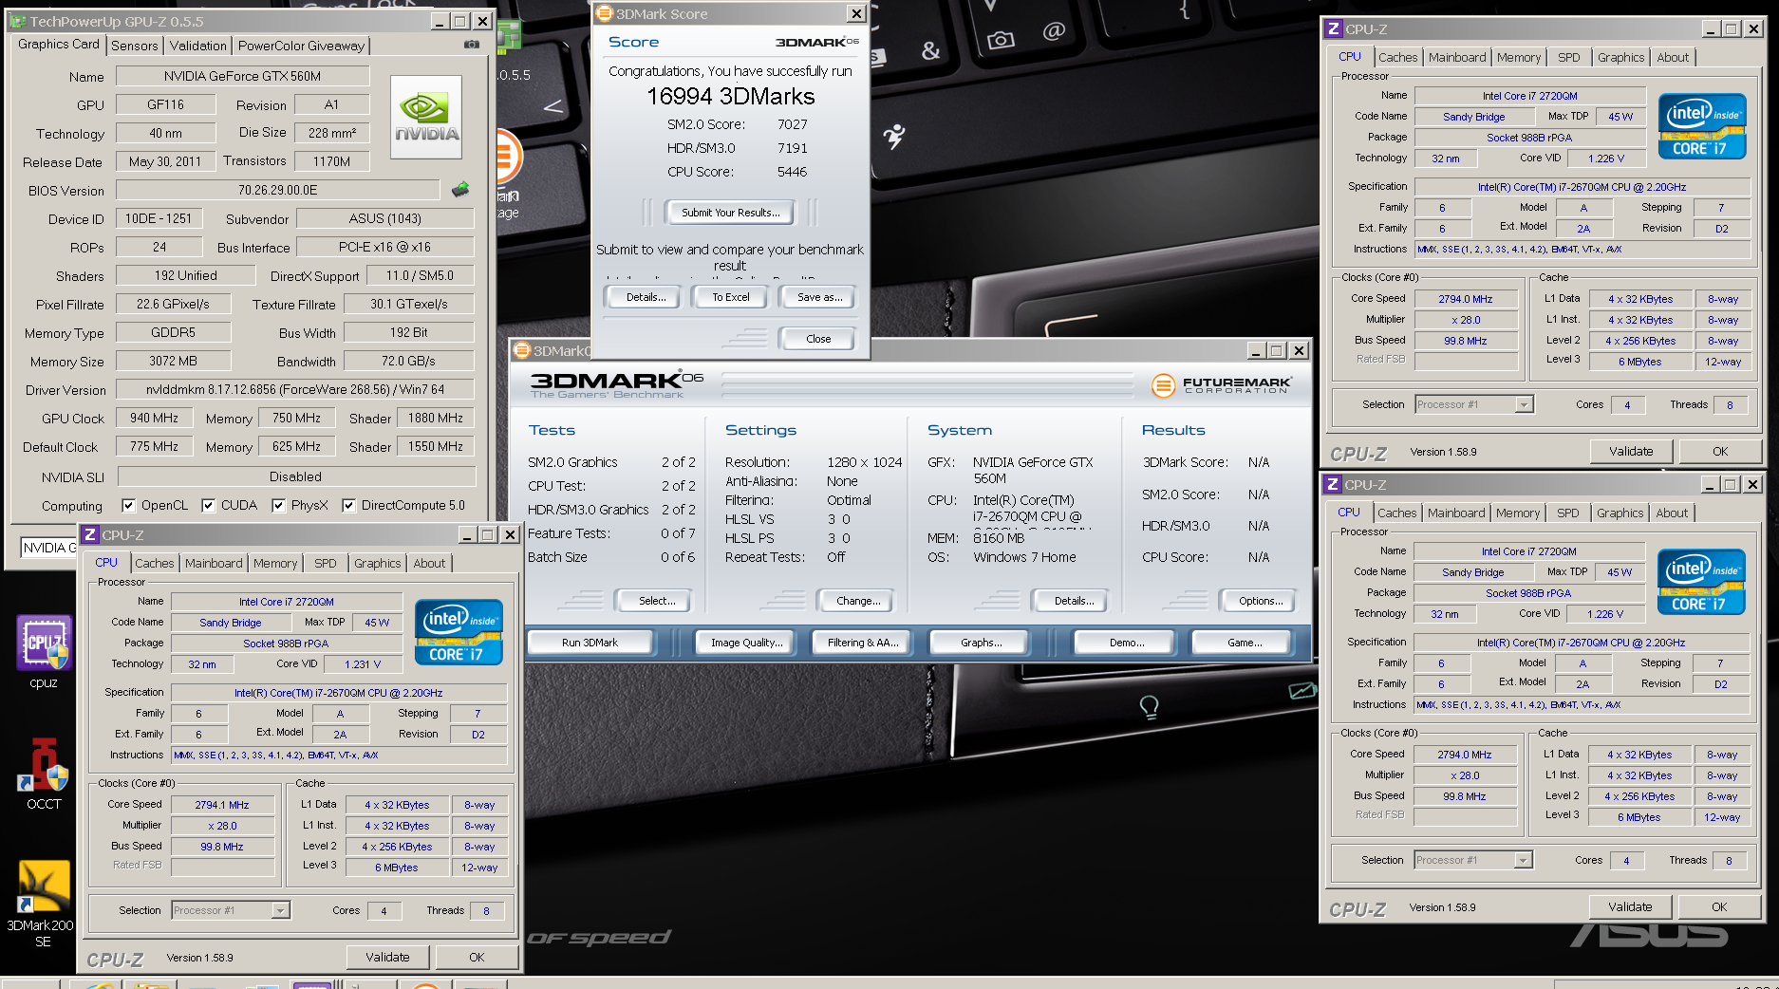Click the GPU-Z screenshot camera icon
Image resolution: width=1779 pixels, height=989 pixels.
(x=471, y=45)
